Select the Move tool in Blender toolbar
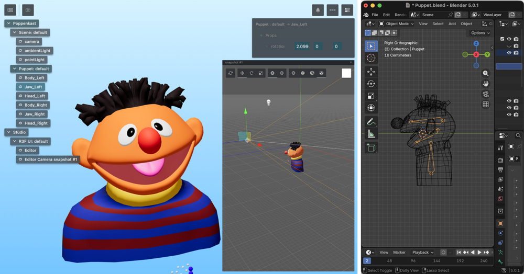The width and height of the screenshot is (524, 274). (371, 72)
